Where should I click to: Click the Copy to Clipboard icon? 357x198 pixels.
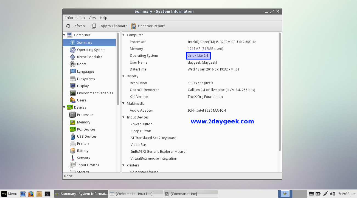tap(94, 26)
